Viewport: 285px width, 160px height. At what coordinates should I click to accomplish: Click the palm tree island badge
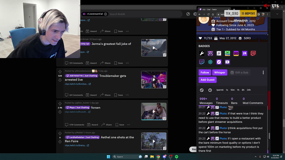228,53
